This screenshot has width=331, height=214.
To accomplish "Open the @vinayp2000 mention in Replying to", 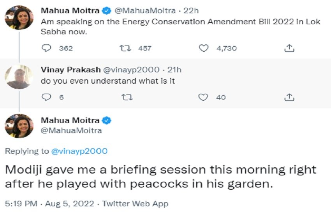I will coord(79,151).
